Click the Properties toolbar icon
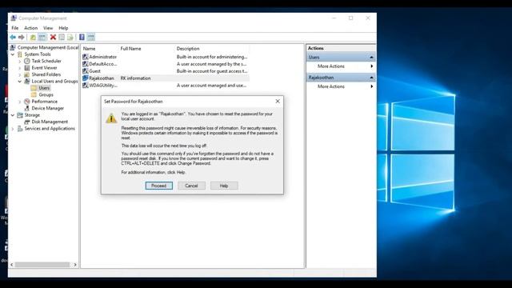The image size is (512, 288). point(62,38)
